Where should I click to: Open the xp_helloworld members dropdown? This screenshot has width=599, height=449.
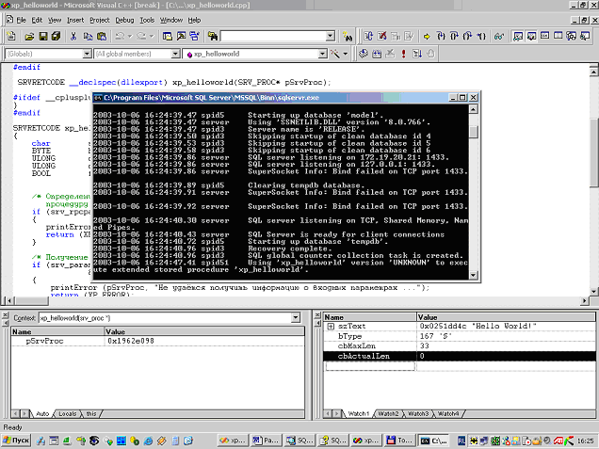(x=323, y=54)
